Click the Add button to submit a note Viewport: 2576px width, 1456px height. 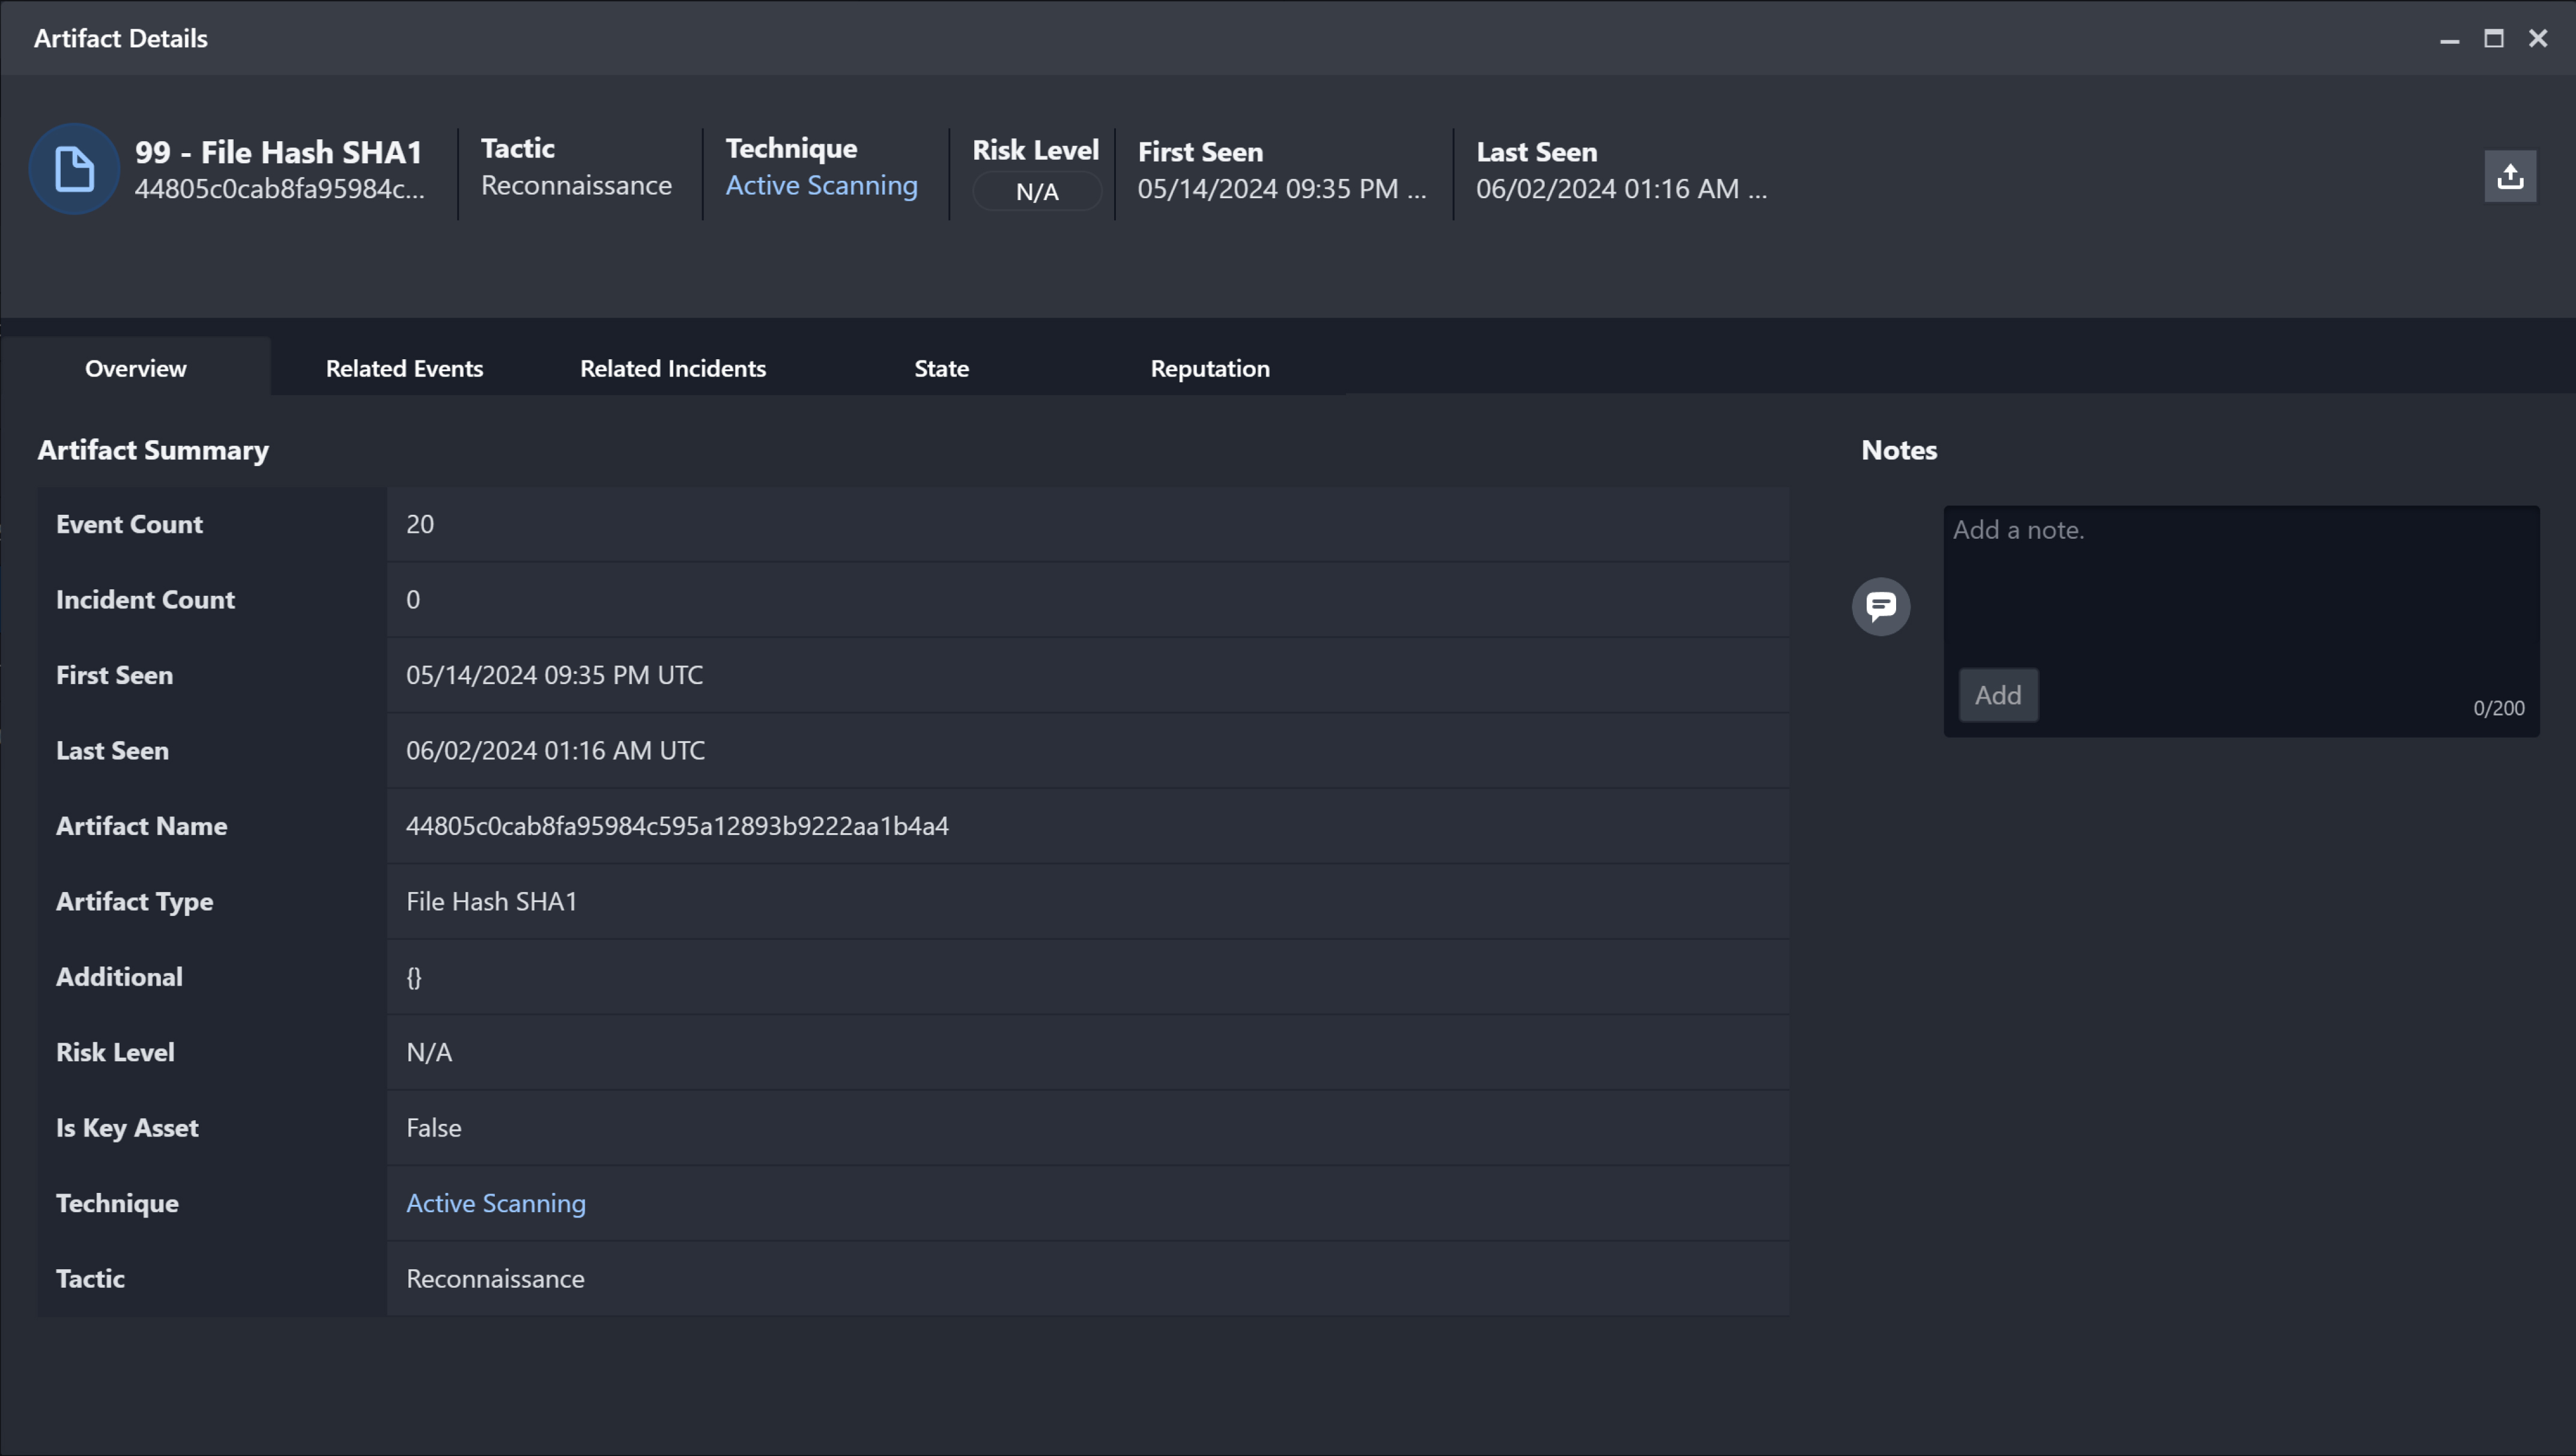pos(1998,694)
